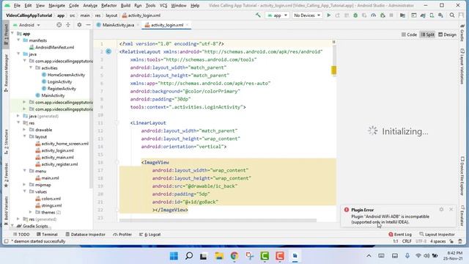The image size is (469, 264).
Task: Select the activity_login.xml editor tab
Action: pos(167,25)
